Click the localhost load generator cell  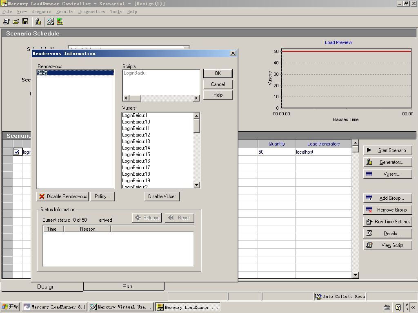coord(323,152)
